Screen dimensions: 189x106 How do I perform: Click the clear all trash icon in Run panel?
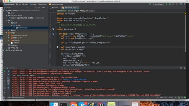[8, 88]
